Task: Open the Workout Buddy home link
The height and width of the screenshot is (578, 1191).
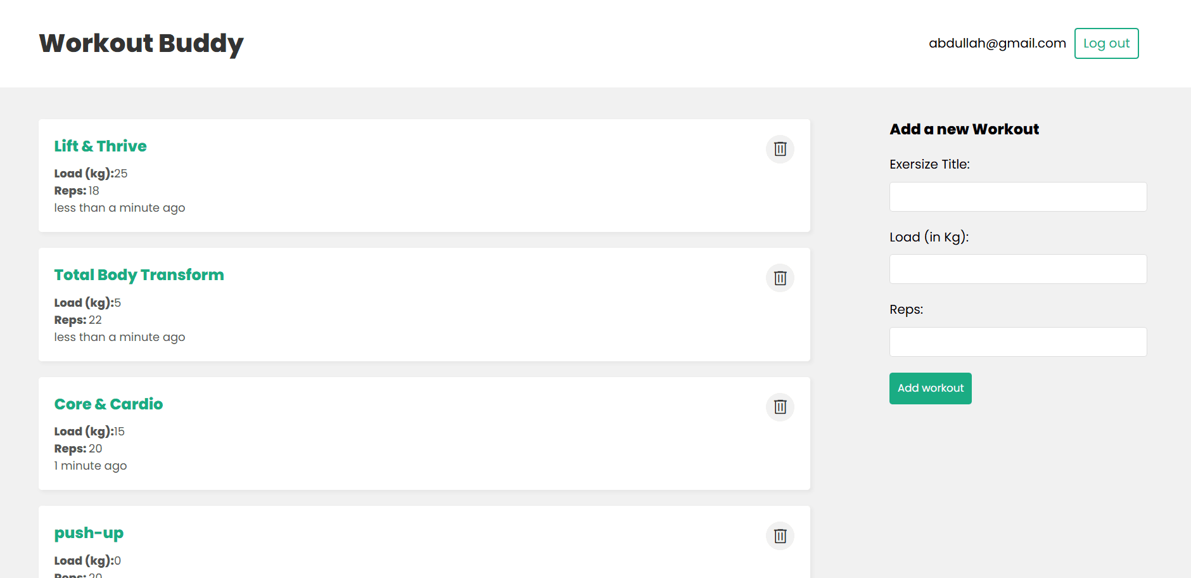Action: [141, 43]
